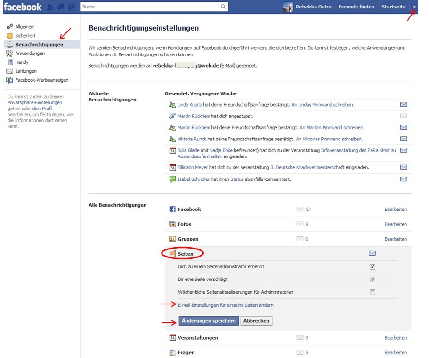
Task: Open 'E-Mail-Einstellungen für einzelne Seiten ändern' link
Action: coord(226,305)
